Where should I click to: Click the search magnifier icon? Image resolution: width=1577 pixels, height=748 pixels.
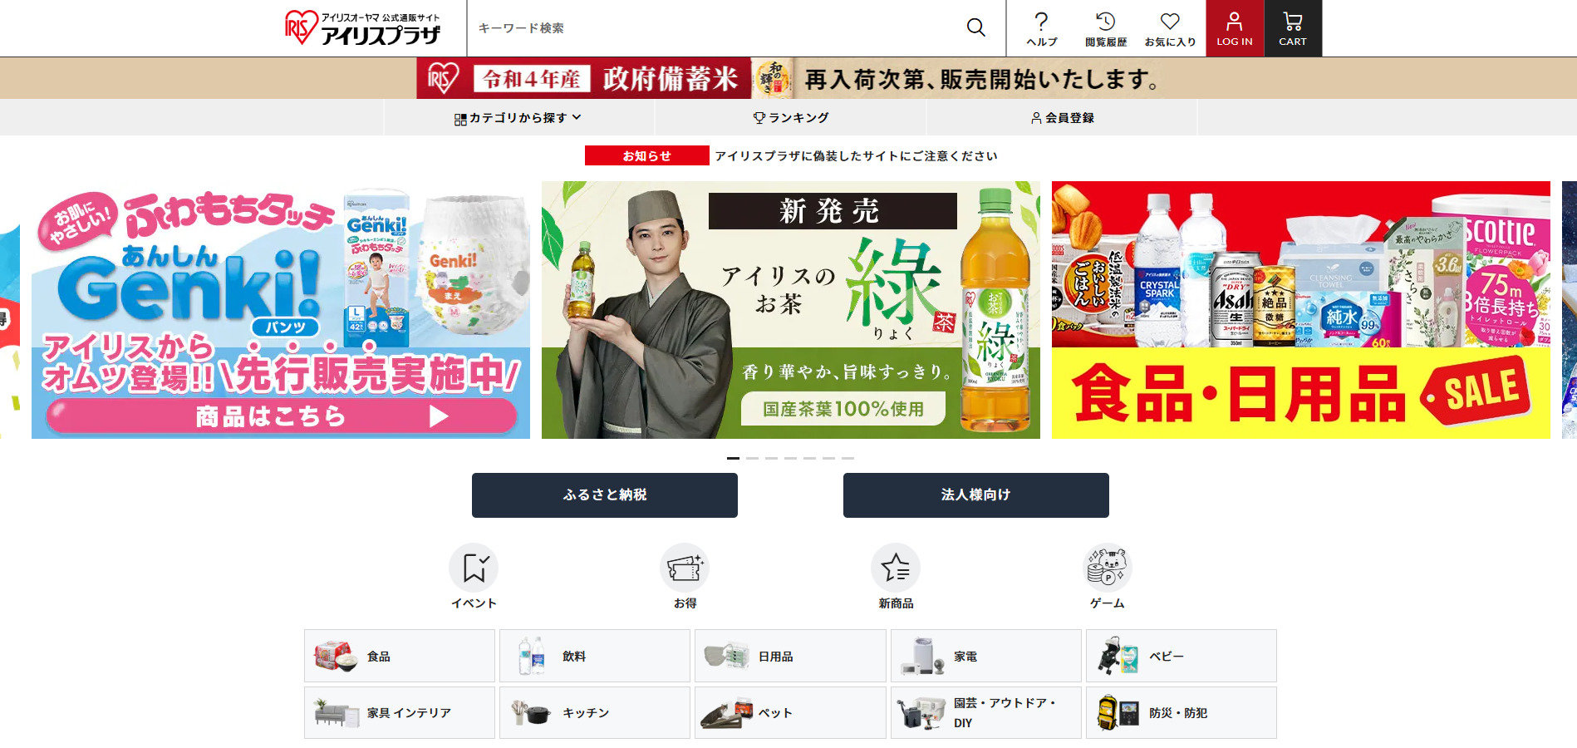tap(975, 27)
